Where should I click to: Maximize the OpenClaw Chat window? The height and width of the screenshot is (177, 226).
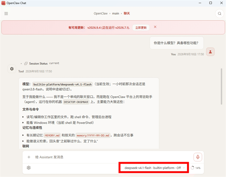point(211,3)
